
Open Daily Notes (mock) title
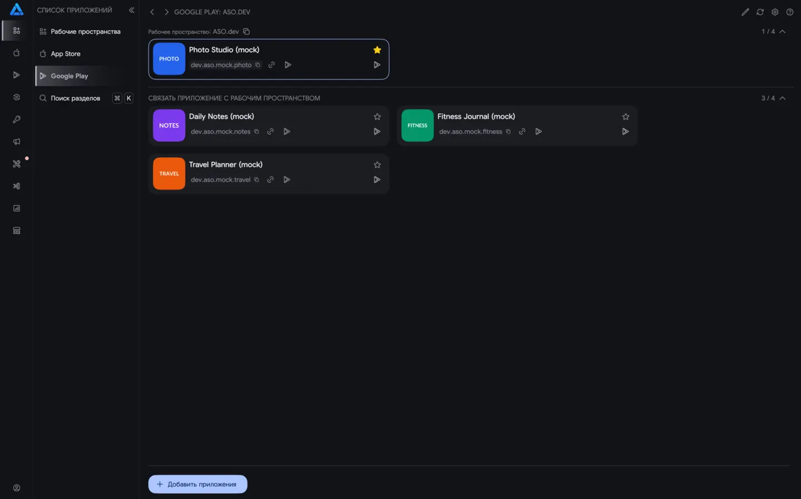click(221, 117)
